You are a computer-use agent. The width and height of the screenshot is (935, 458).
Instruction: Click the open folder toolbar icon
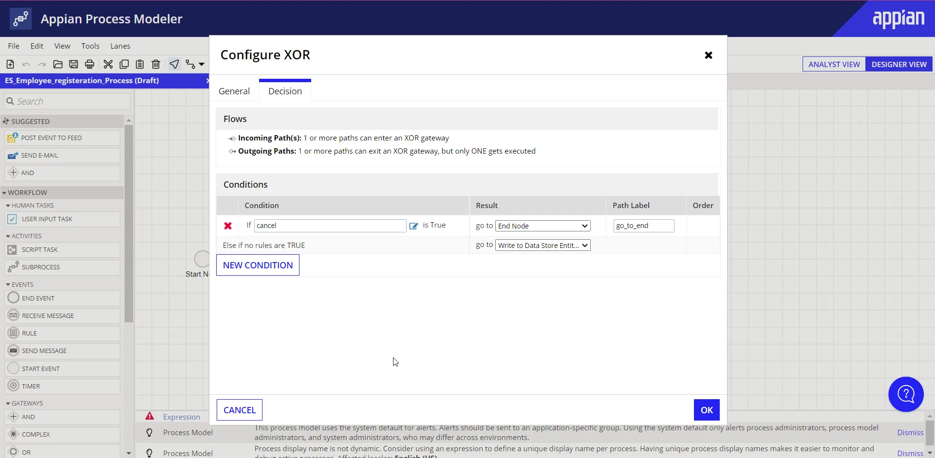pyautogui.click(x=58, y=64)
